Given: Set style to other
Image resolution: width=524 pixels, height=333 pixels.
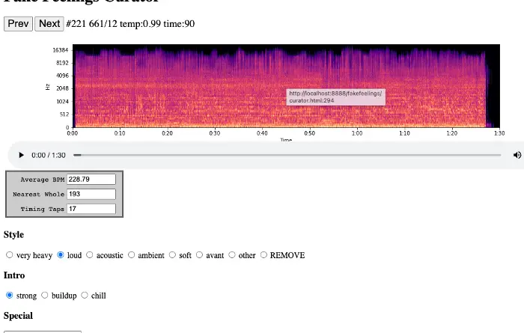Looking at the screenshot, I should click(x=232, y=255).
